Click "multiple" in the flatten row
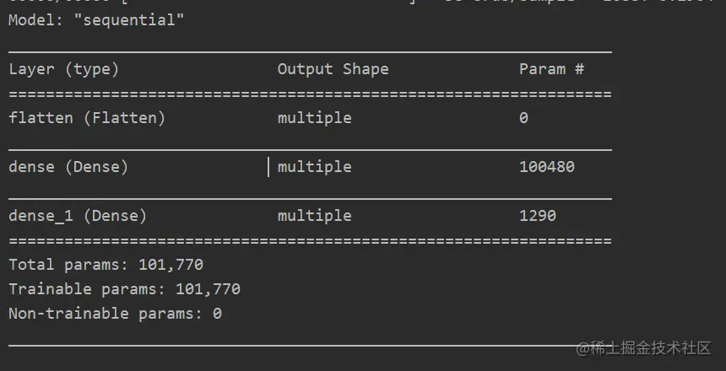The width and height of the screenshot is (726, 371). 314,118
